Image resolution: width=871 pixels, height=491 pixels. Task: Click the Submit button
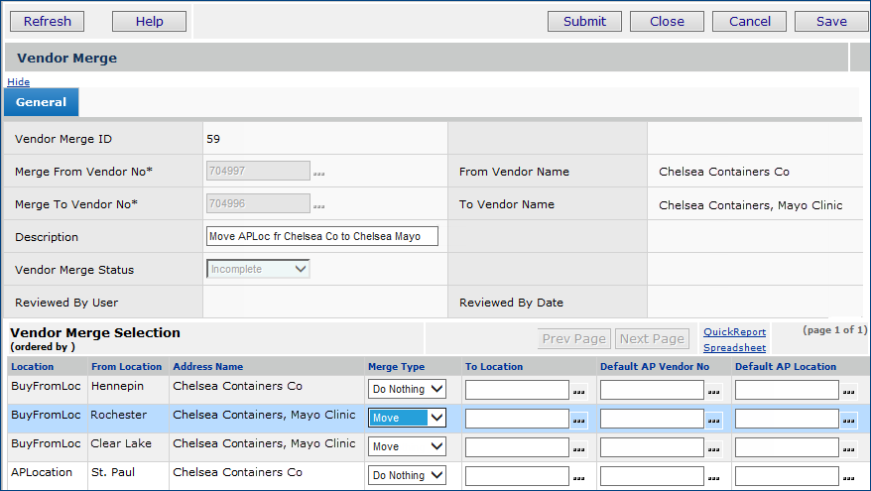[x=584, y=21]
